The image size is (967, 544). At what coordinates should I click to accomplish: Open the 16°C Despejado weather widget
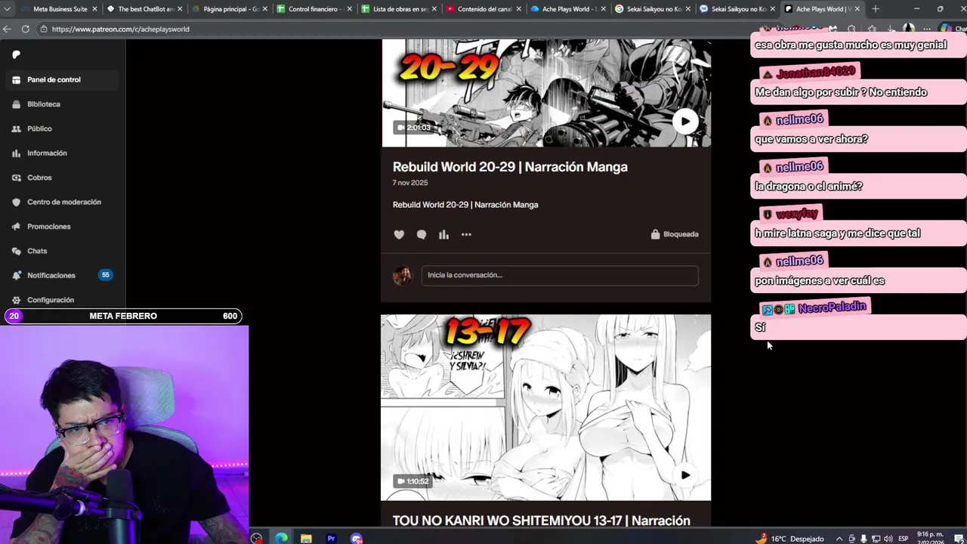790,539
